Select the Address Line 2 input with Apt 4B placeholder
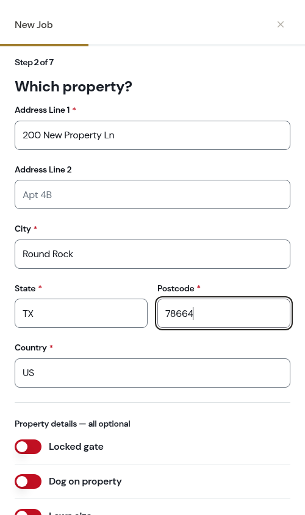The height and width of the screenshot is (515, 305). (152, 194)
